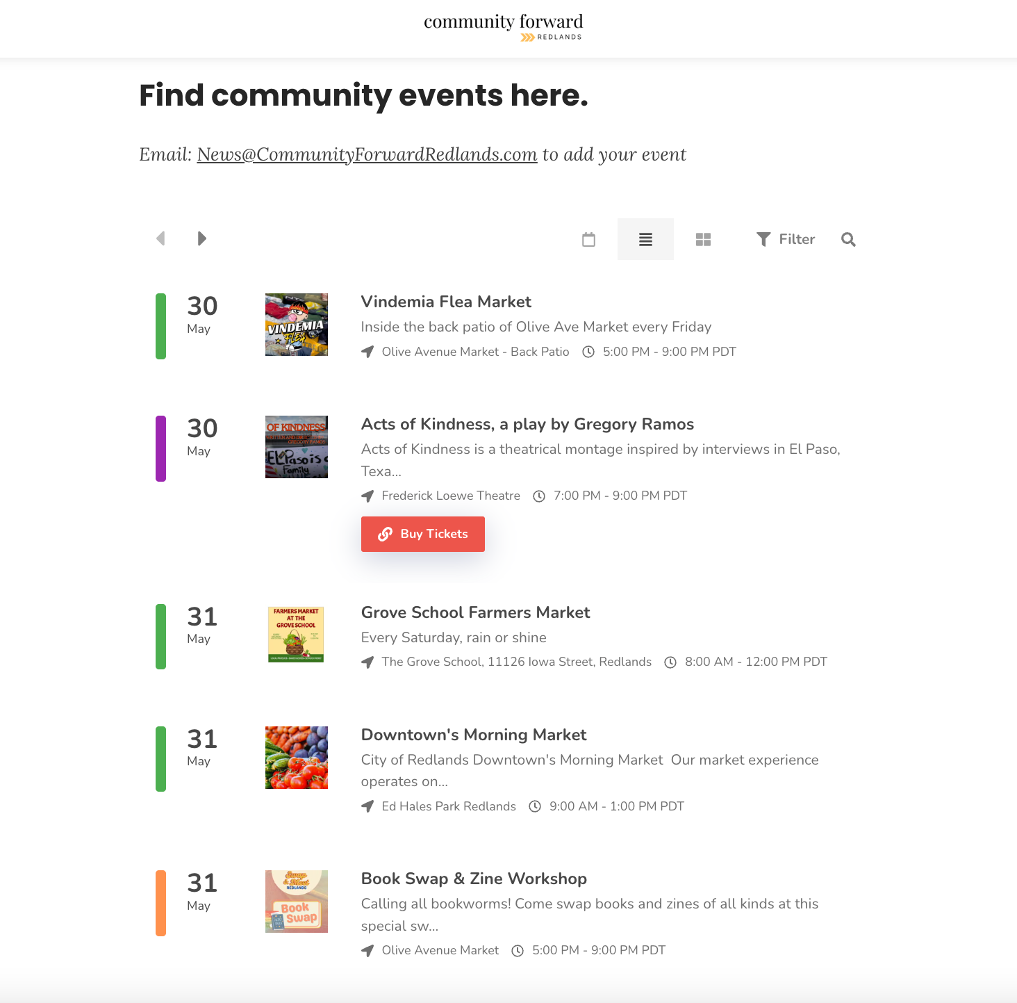Select the list view icon
The height and width of the screenshot is (1003, 1017).
click(645, 239)
